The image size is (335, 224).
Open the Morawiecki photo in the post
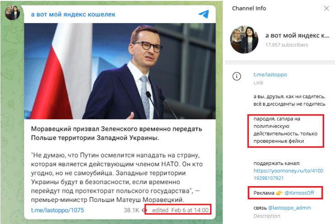pos(120,71)
